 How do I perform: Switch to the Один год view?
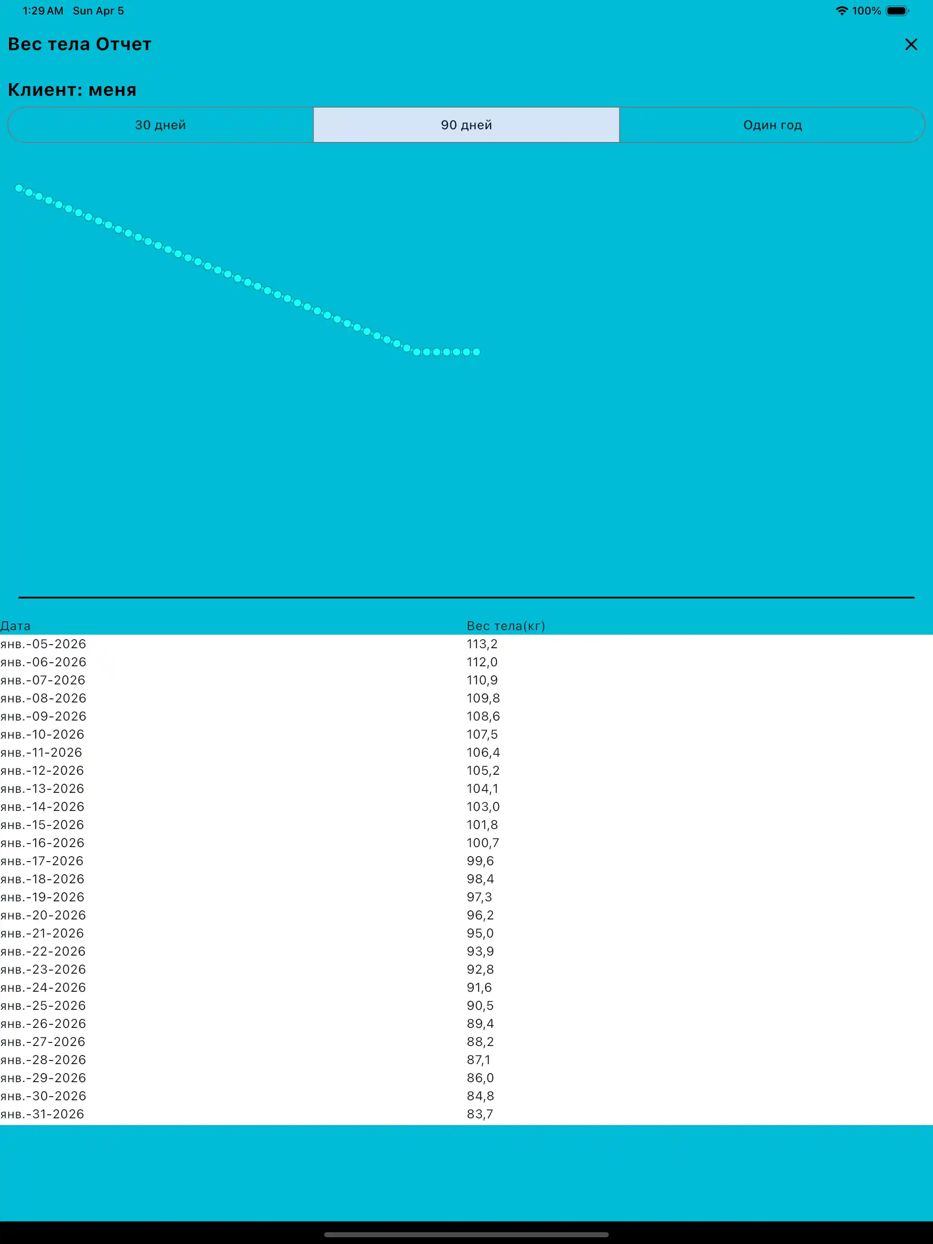772,125
